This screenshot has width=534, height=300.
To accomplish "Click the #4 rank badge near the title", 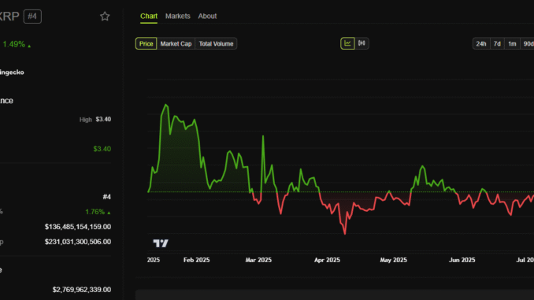I will click(x=32, y=17).
